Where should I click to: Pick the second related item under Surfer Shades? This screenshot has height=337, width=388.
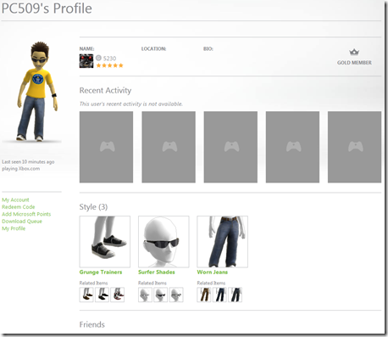click(x=161, y=295)
